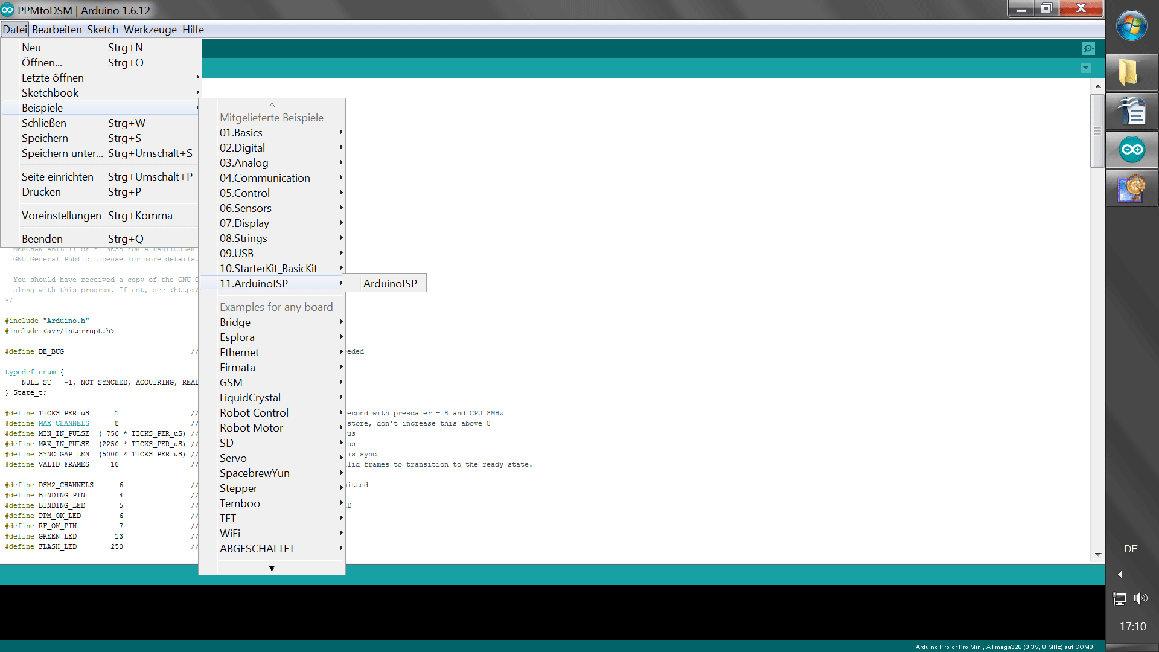This screenshot has width=1159, height=652.
Task: Open the ArduinoISP example sketch
Action: (385, 284)
